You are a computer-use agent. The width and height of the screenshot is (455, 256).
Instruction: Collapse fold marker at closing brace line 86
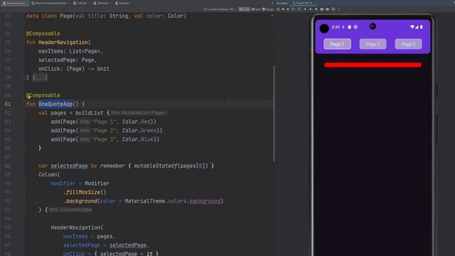pyautogui.click(x=24, y=149)
